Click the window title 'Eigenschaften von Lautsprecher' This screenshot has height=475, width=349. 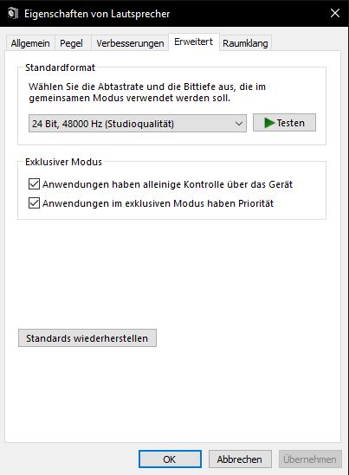[x=97, y=14]
